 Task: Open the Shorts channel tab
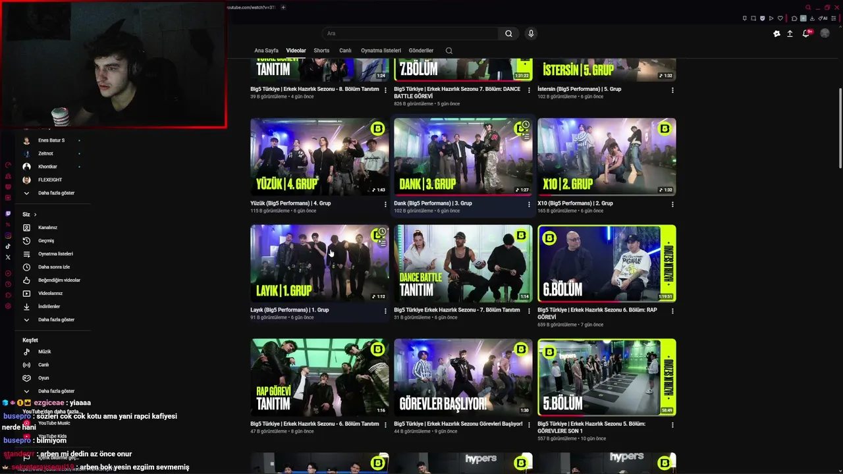click(x=321, y=51)
